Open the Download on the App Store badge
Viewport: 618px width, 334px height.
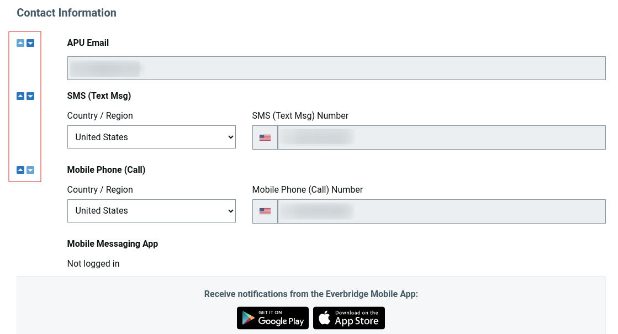(349, 318)
